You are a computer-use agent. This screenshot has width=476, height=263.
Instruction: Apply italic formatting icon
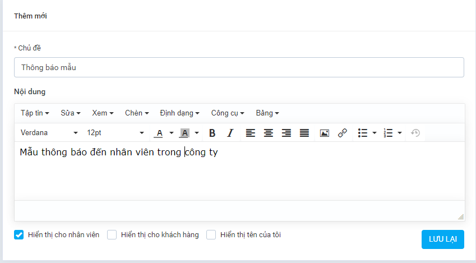point(230,133)
